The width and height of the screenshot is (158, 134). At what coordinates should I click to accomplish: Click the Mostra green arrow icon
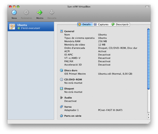pyautogui.click(x=40, y=12)
